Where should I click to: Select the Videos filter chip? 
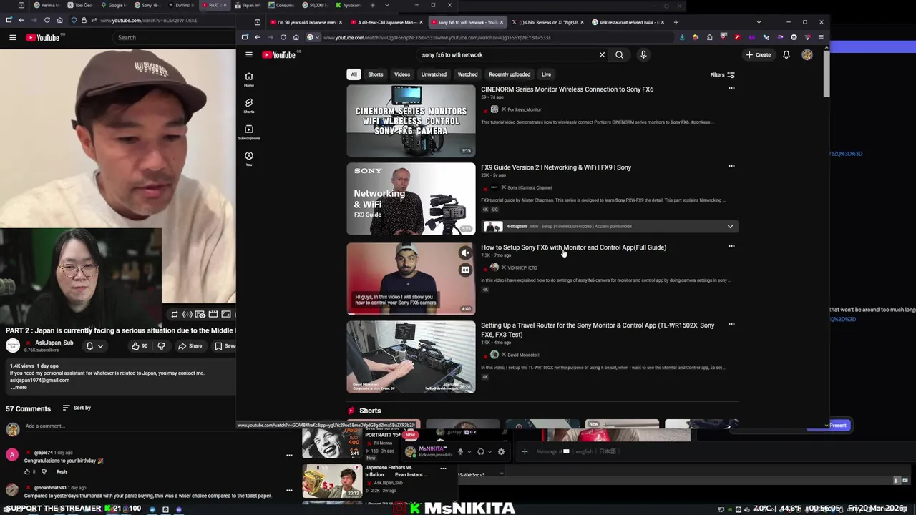coord(402,74)
